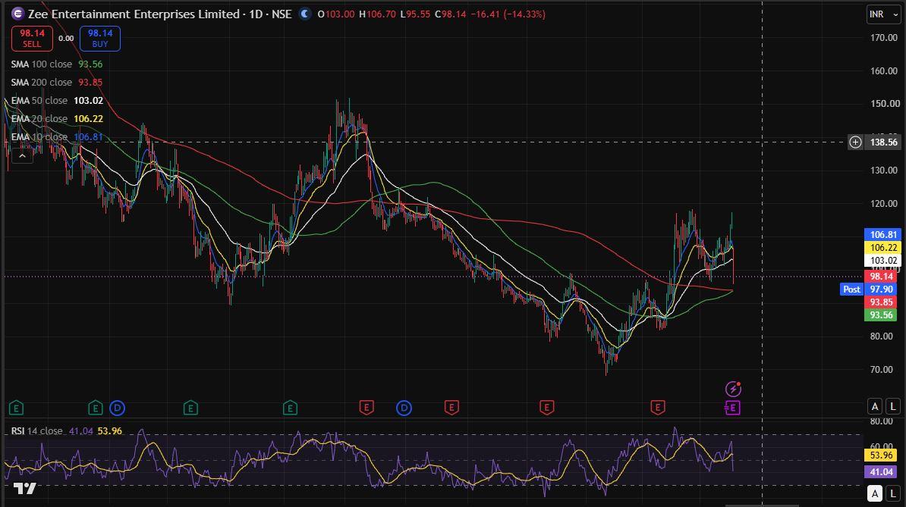Collapse the indicator legend with chevron
906x507 pixels.
[22, 155]
